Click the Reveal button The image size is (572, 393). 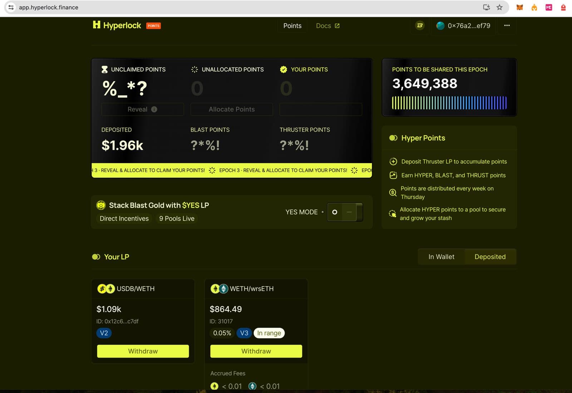[x=143, y=109]
